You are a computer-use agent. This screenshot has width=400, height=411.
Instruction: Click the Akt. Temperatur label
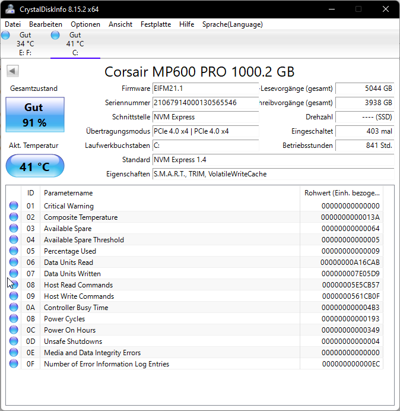point(33,146)
